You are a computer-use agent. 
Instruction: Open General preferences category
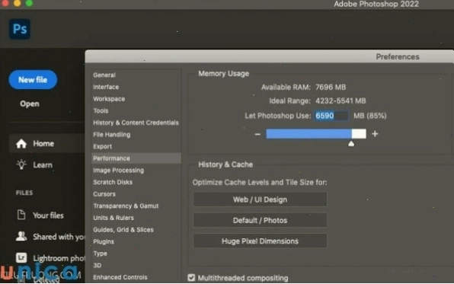104,75
